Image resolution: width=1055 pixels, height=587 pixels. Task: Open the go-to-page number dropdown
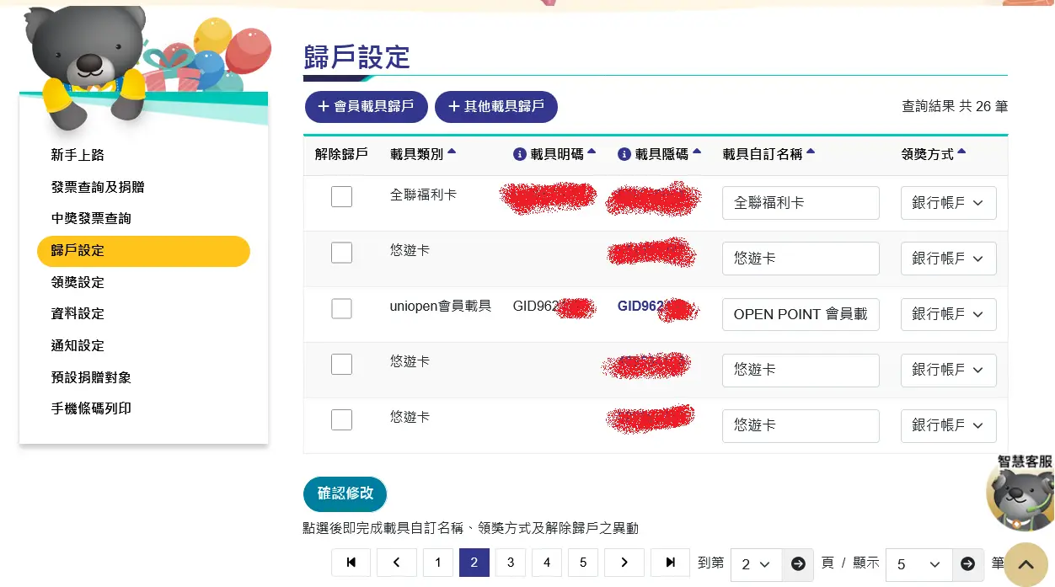[x=756, y=564]
